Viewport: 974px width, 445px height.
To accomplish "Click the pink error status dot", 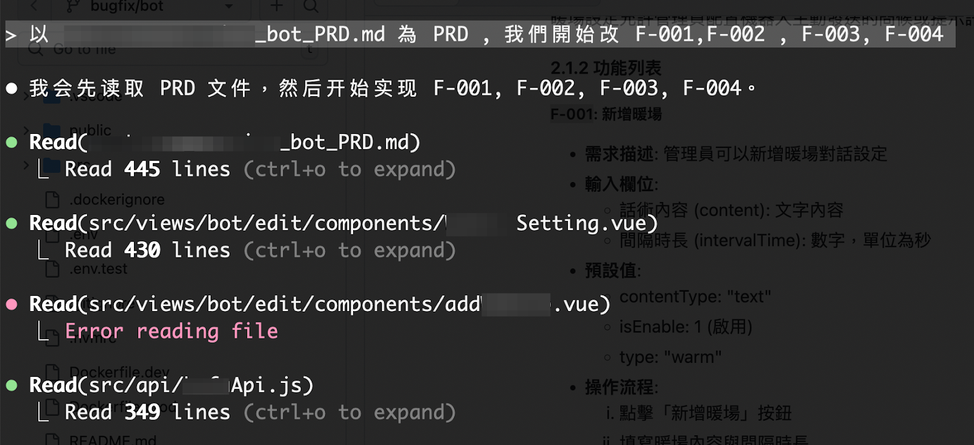I will tap(12, 304).
